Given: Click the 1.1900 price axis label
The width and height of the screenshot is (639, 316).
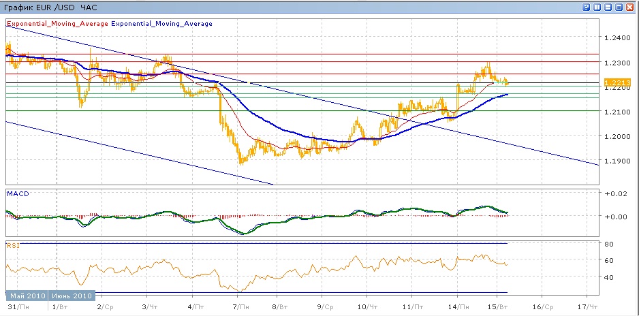Looking at the screenshot, I should [x=617, y=161].
